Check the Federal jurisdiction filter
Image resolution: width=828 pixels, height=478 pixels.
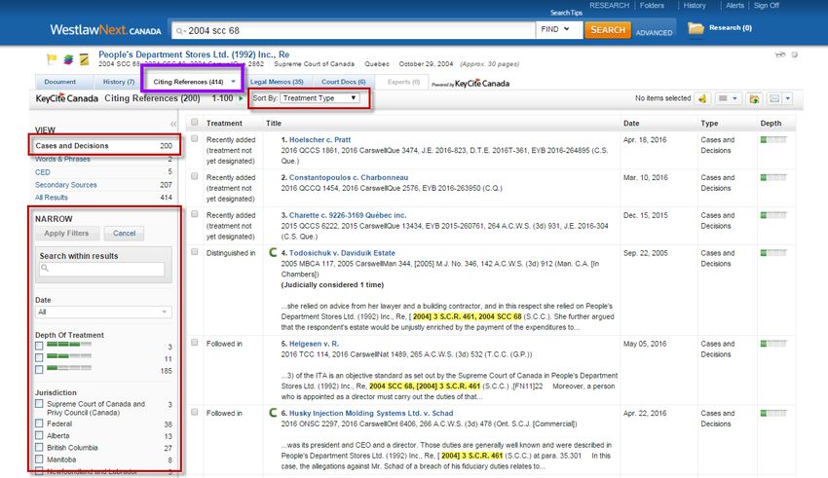click(x=39, y=423)
